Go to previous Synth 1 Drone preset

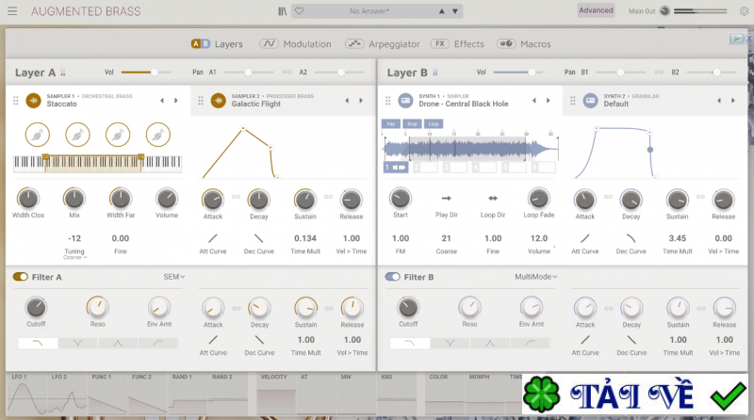pyautogui.click(x=533, y=101)
